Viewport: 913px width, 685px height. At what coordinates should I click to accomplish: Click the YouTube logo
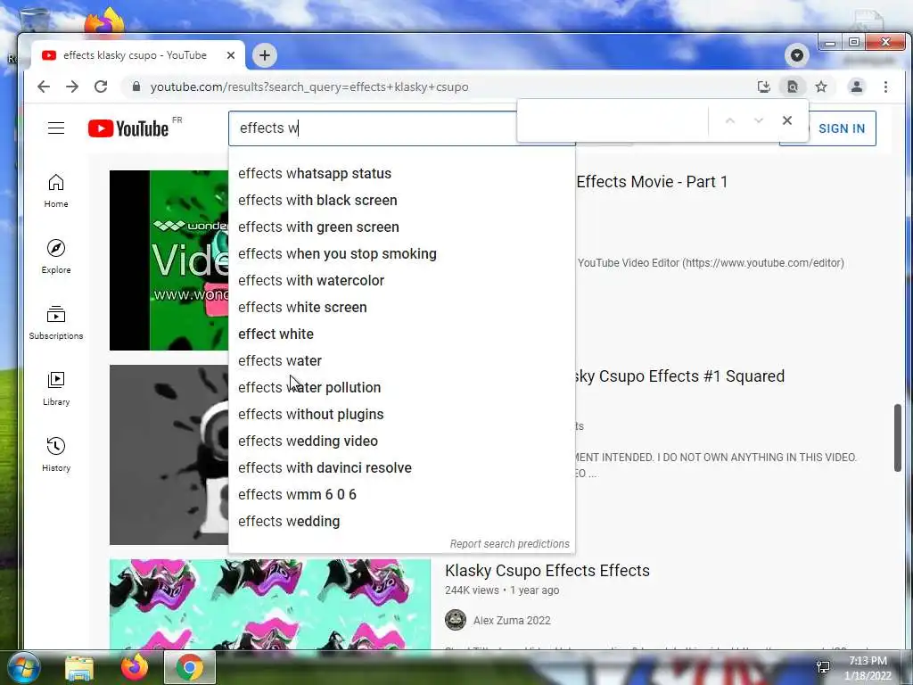click(128, 128)
